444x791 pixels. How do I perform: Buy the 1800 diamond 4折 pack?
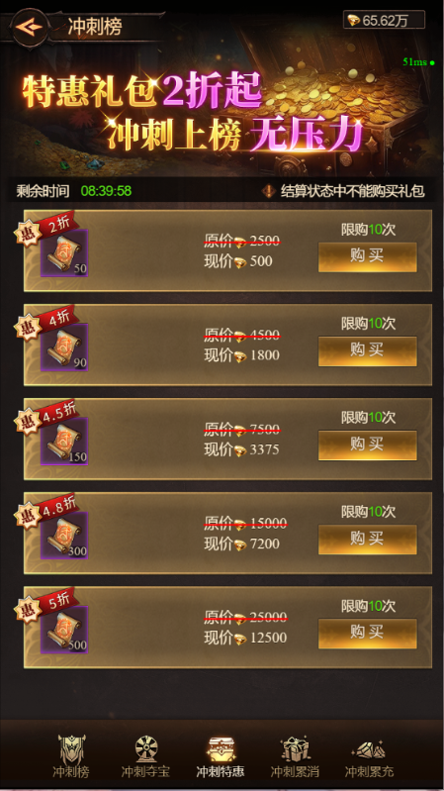tap(368, 351)
